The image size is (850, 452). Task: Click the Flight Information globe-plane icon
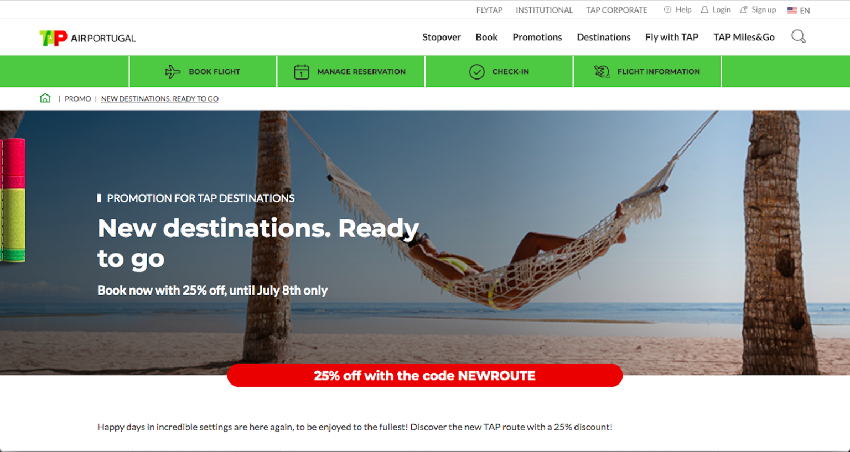point(602,72)
